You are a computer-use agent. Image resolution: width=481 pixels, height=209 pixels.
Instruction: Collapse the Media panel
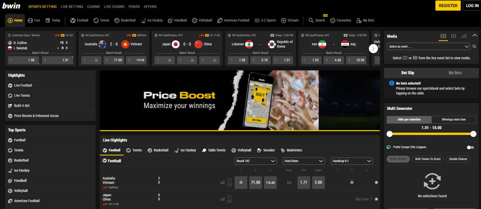[475, 36]
